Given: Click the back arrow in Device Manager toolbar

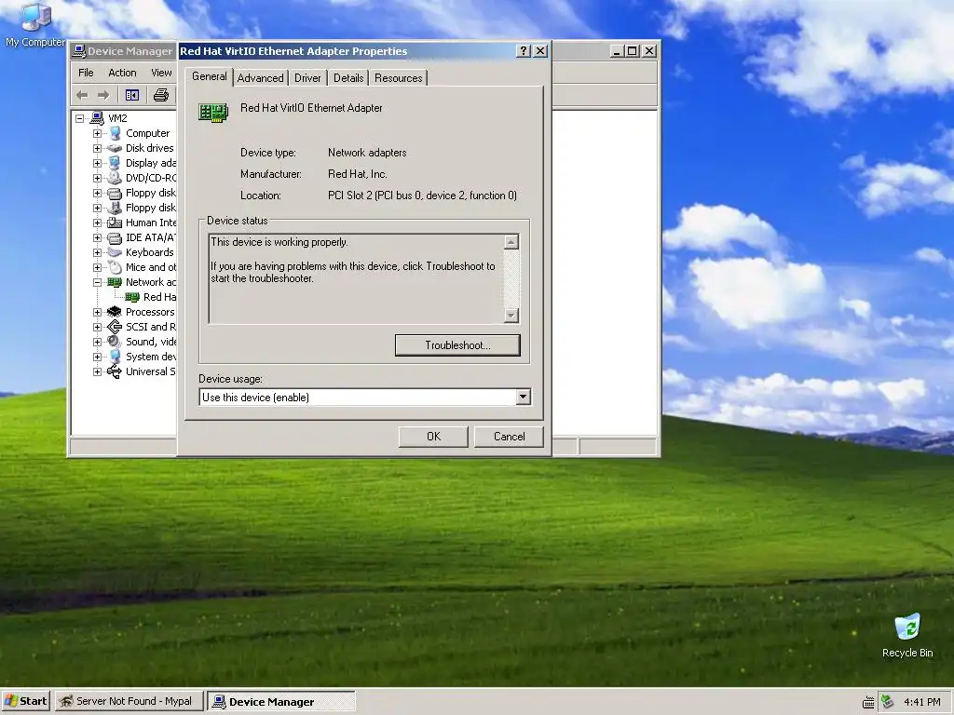Looking at the screenshot, I should tap(82, 95).
